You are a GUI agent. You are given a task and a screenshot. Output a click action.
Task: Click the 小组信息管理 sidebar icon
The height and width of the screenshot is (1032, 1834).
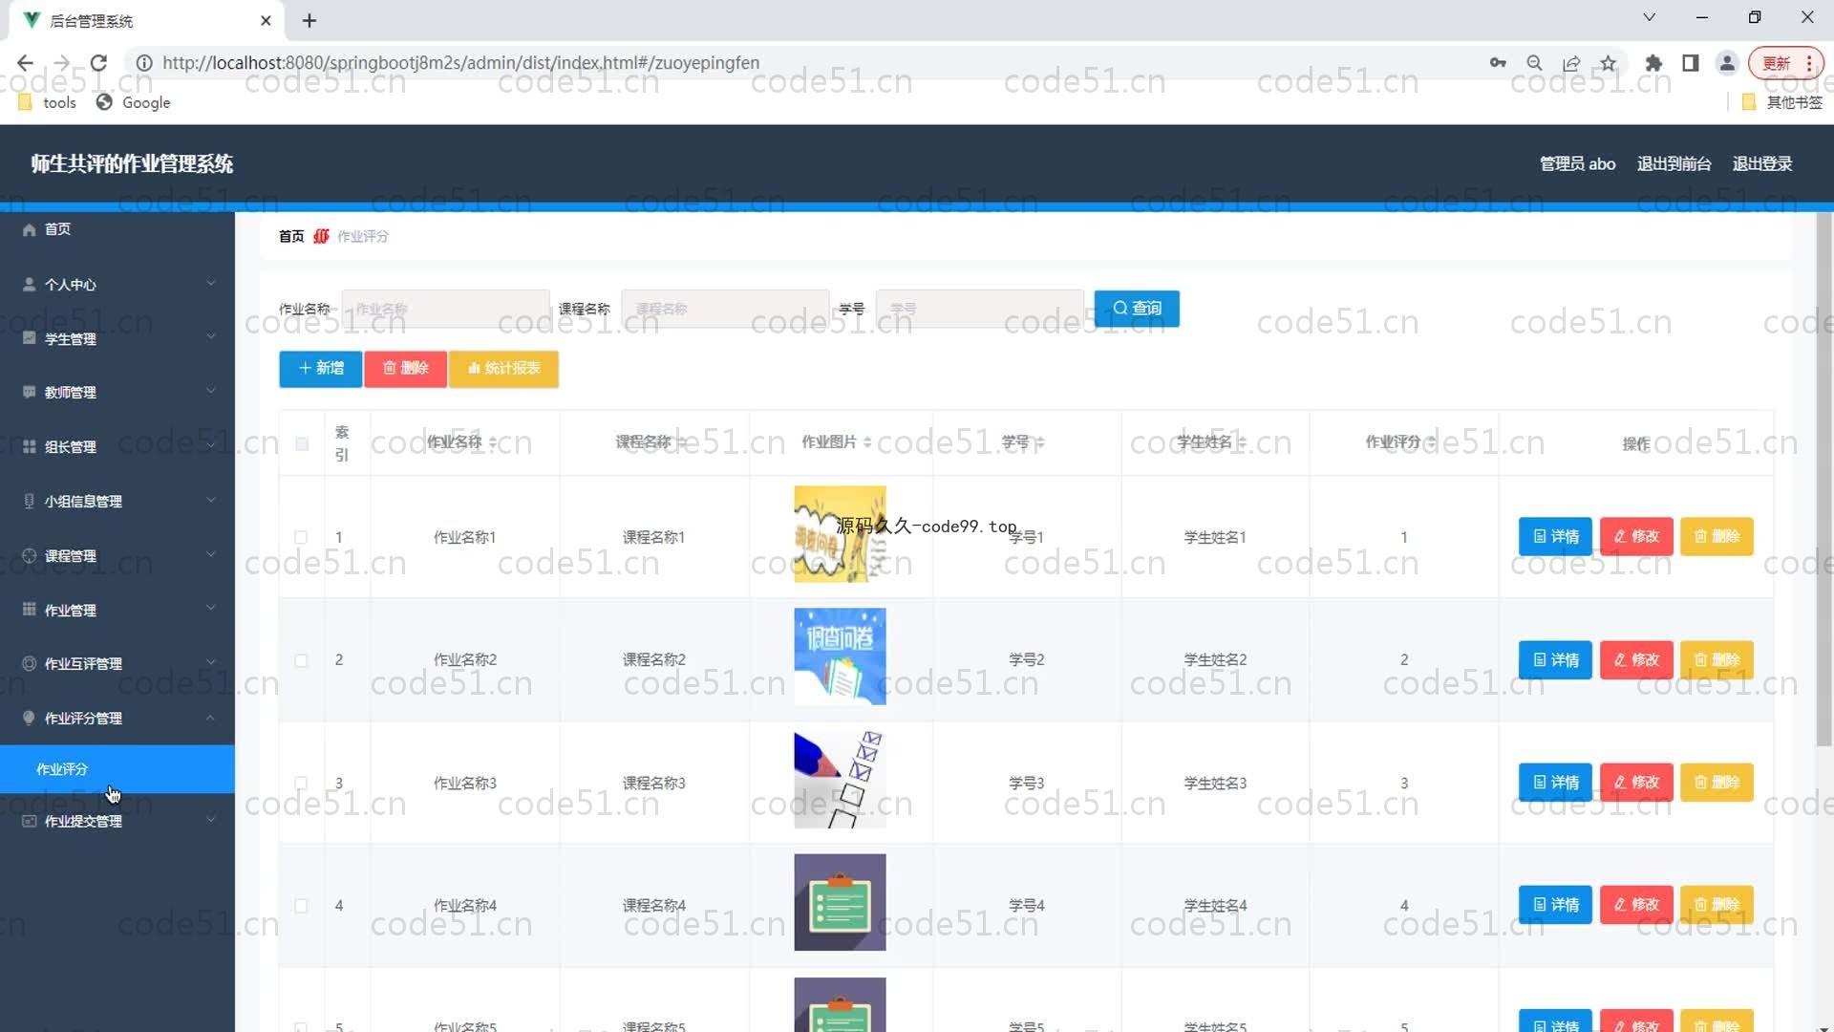click(x=29, y=501)
